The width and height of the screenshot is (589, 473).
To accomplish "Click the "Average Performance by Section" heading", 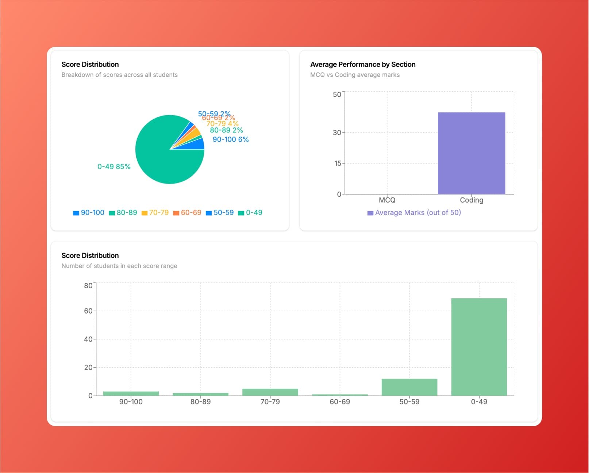I will (363, 64).
